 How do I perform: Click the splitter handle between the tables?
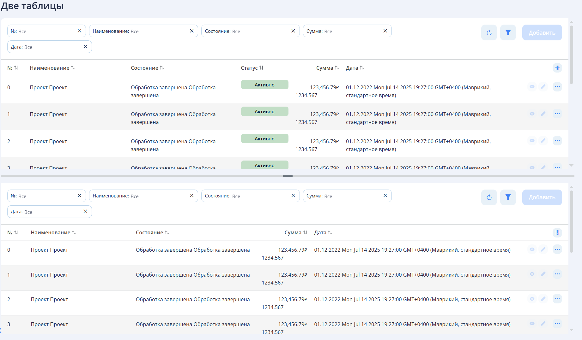pyautogui.click(x=288, y=176)
